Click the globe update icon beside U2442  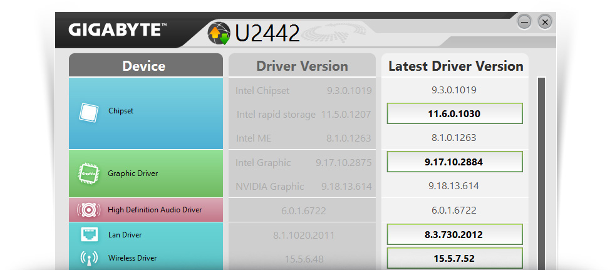click(x=219, y=33)
